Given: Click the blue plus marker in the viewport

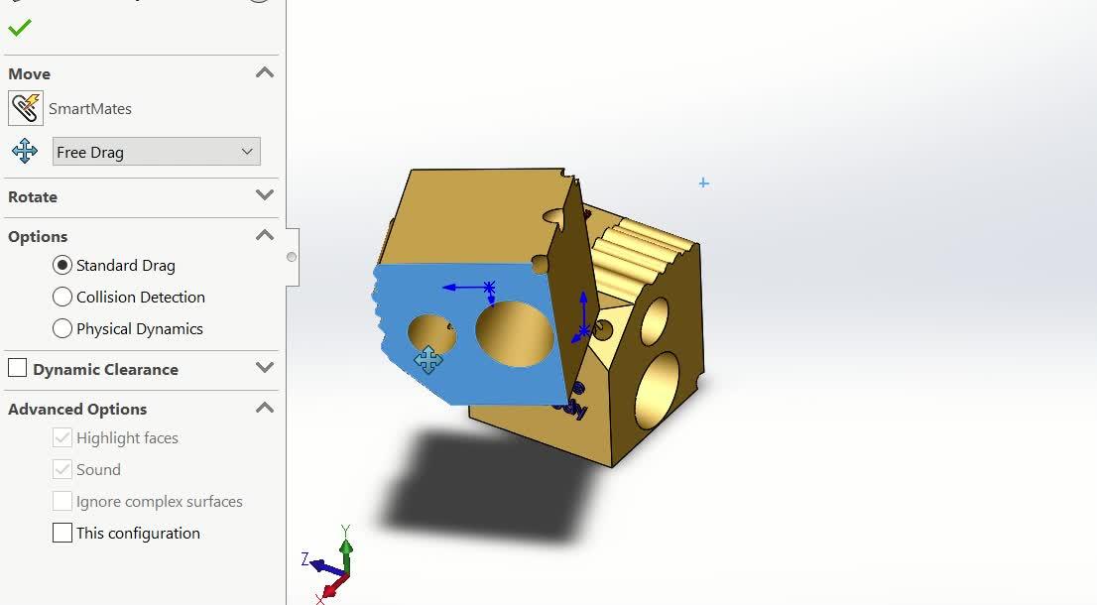Looking at the screenshot, I should click(704, 182).
